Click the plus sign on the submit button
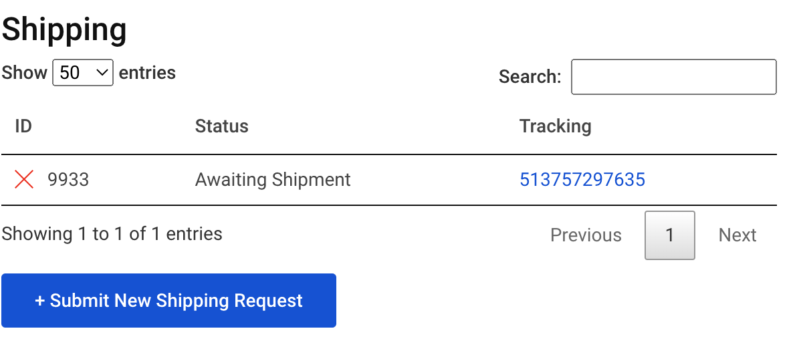 40,301
